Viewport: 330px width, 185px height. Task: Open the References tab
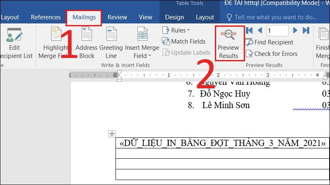[46, 17]
